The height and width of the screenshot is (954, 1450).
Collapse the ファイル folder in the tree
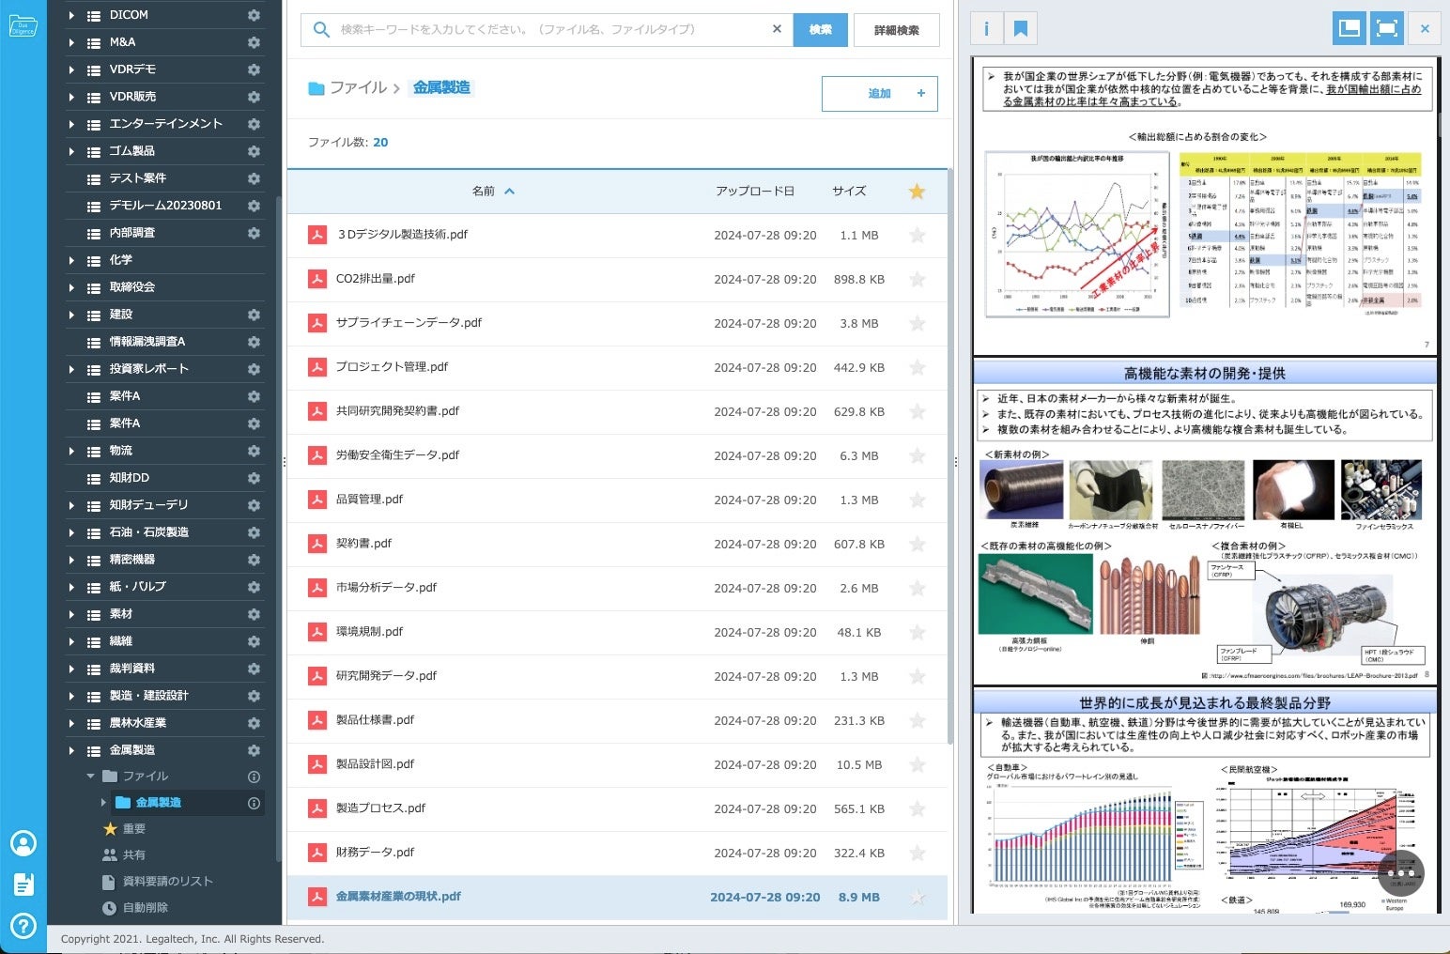point(91,777)
